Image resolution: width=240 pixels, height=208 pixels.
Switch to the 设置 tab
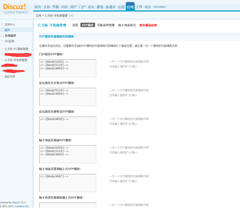[x=75, y=25]
